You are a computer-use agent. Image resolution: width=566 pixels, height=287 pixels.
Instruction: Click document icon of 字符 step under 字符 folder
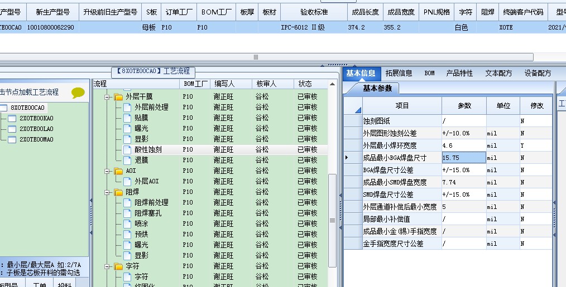click(x=127, y=276)
